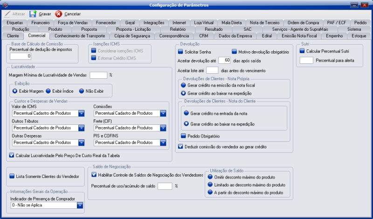Click Gravar button label
373x219 pixels.
pos(45,14)
